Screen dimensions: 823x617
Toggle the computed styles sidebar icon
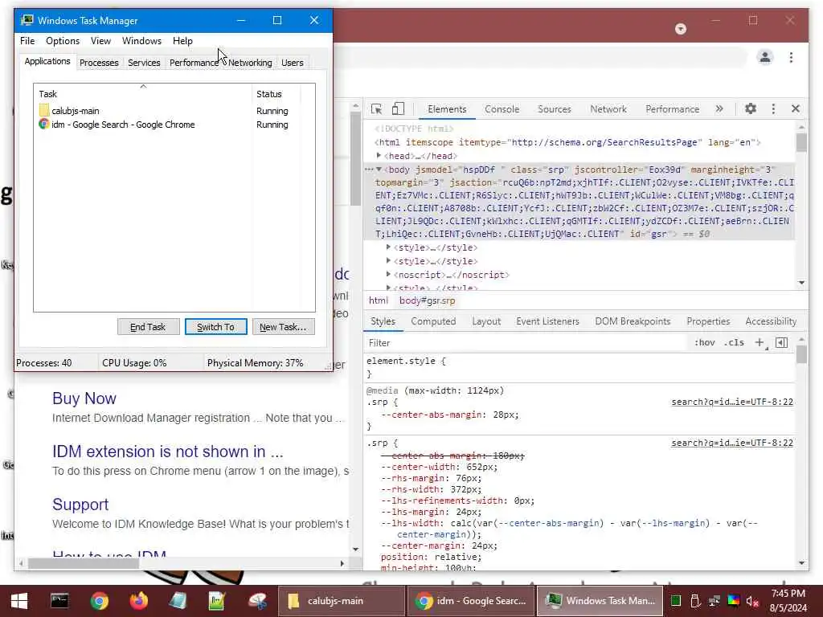781,342
